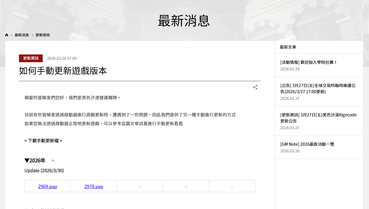The width and height of the screenshot is (369, 209).
Task: Click the large 最新消息 page heading
Action: 184,21
